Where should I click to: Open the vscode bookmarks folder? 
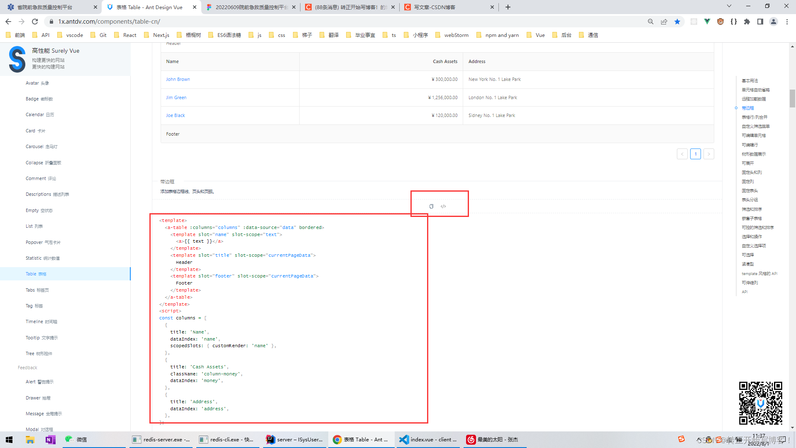[x=70, y=35]
